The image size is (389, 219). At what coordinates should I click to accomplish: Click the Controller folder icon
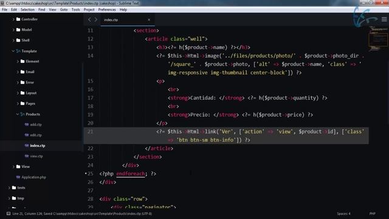[18, 19]
